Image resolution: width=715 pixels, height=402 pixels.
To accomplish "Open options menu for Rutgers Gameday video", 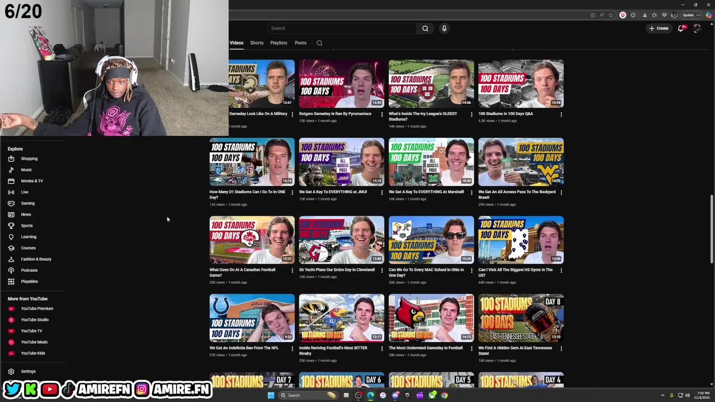I will coord(382,114).
